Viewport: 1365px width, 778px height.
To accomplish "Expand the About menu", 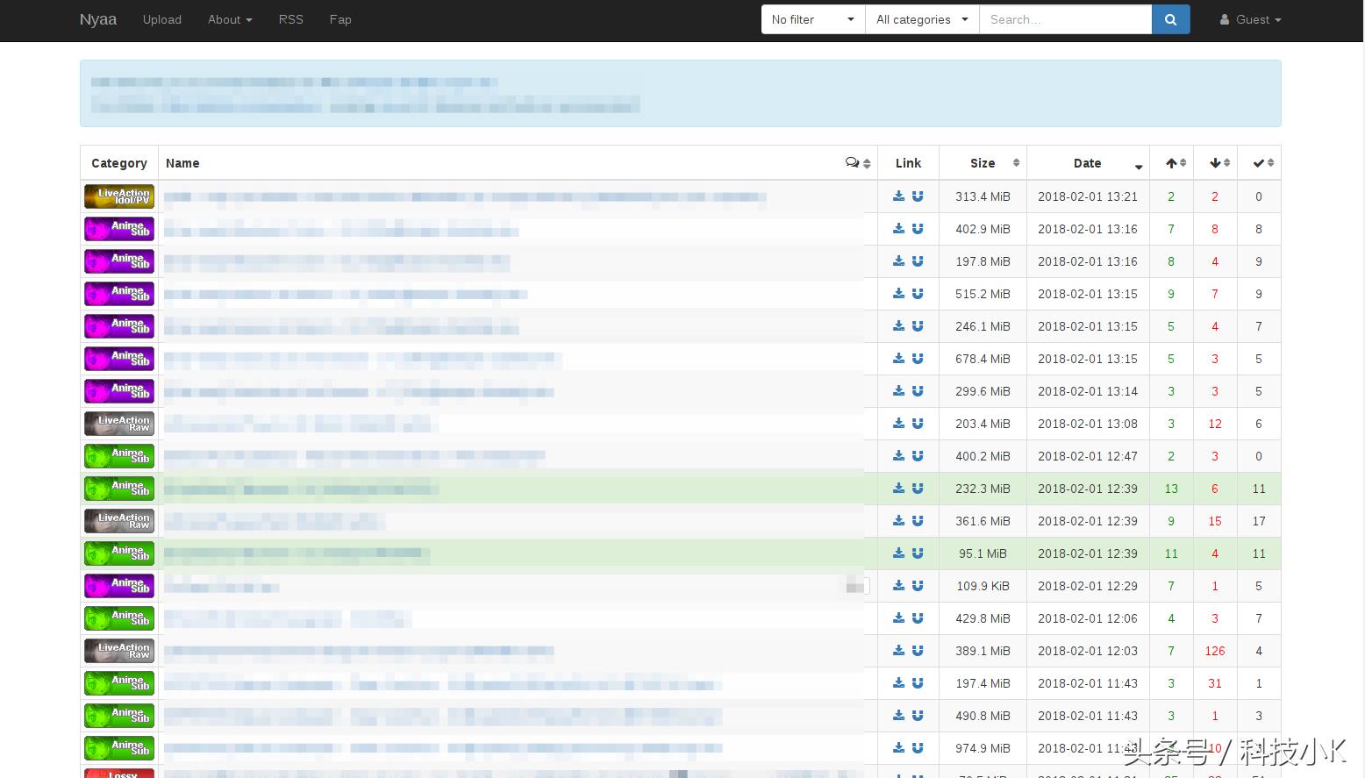I will [230, 19].
